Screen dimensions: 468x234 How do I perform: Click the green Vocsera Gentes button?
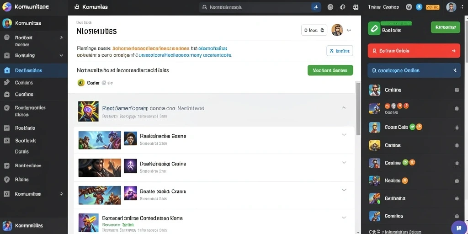[330, 70]
